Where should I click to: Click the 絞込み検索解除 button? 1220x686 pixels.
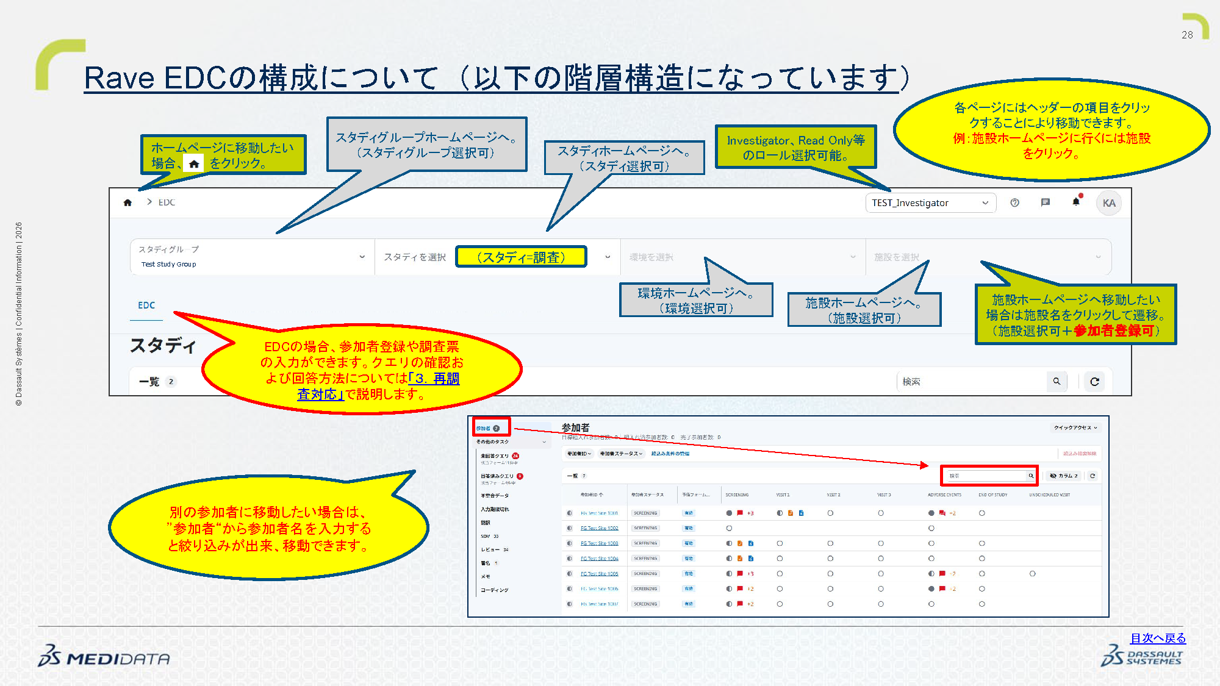[1079, 454]
